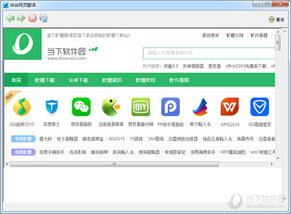This screenshot has width=291, height=214.
Task: Click the inner vertical scrollbar thumb
Action: click(278, 43)
